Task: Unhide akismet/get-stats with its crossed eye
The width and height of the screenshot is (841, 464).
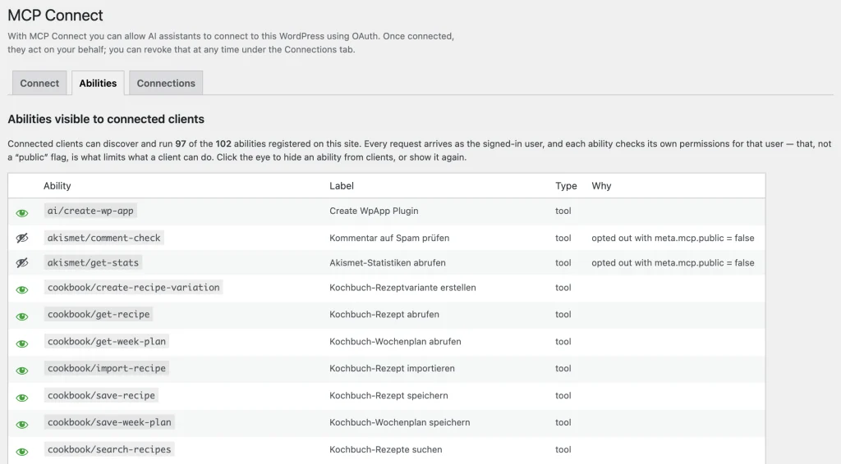Action: pyautogui.click(x=22, y=263)
